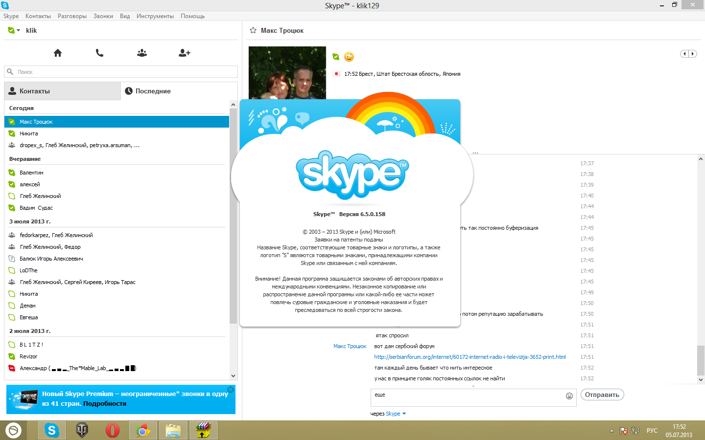Image resolution: width=705 pixels, height=440 pixels.
Task: Click the smiley mood icon next to the avatar
Action: point(349,57)
